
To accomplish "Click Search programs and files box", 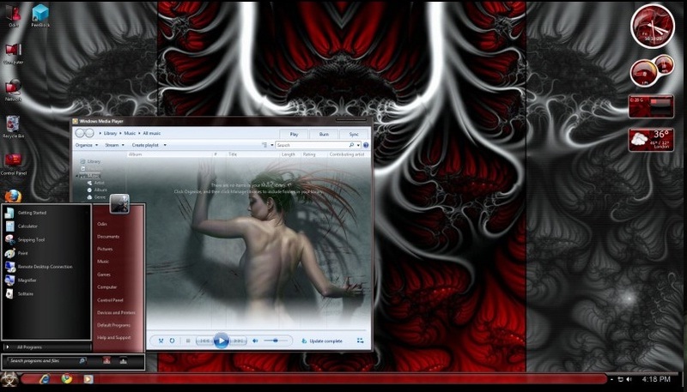I will coord(47,361).
